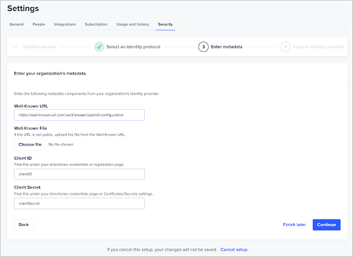Switch to the People tab
Image resolution: width=353 pixels, height=257 pixels.
coord(39,24)
